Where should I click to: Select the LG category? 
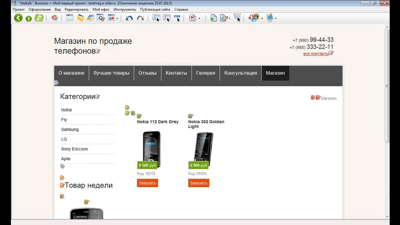(64, 139)
